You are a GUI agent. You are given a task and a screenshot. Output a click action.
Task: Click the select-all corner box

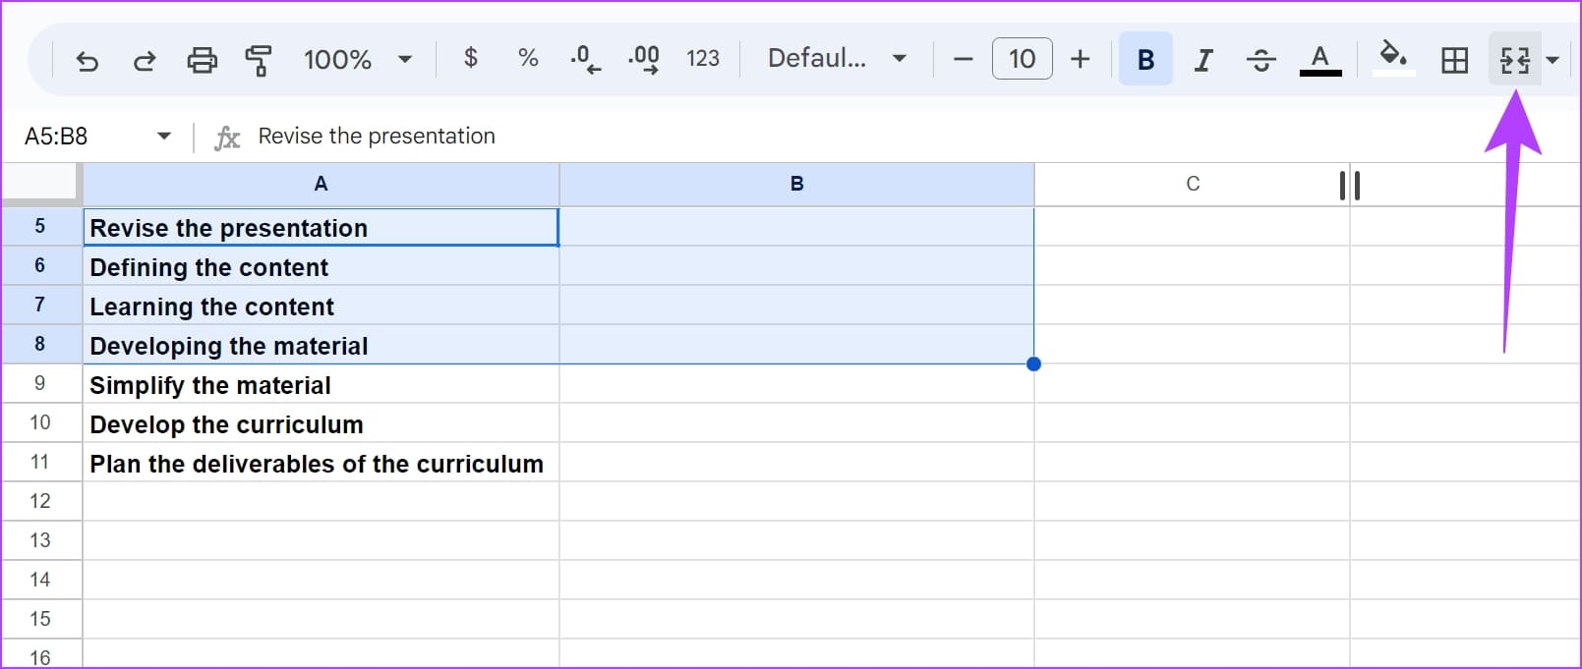point(39,183)
